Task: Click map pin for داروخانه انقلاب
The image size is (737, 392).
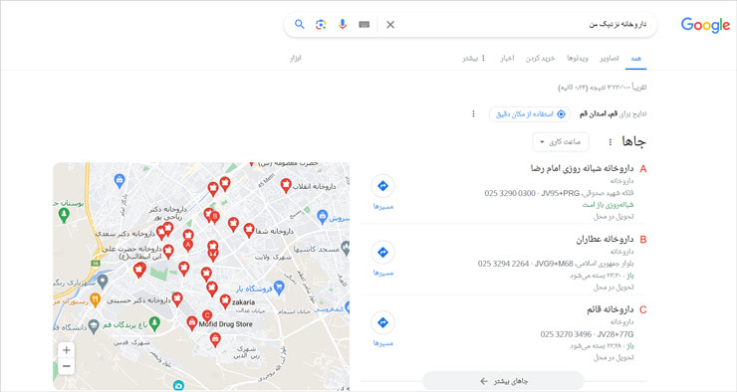Action: [285, 185]
